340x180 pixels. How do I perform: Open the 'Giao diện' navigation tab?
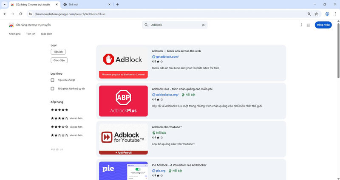click(x=46, y=34)
